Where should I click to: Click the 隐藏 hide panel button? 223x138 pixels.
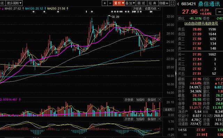pos(164,3)
